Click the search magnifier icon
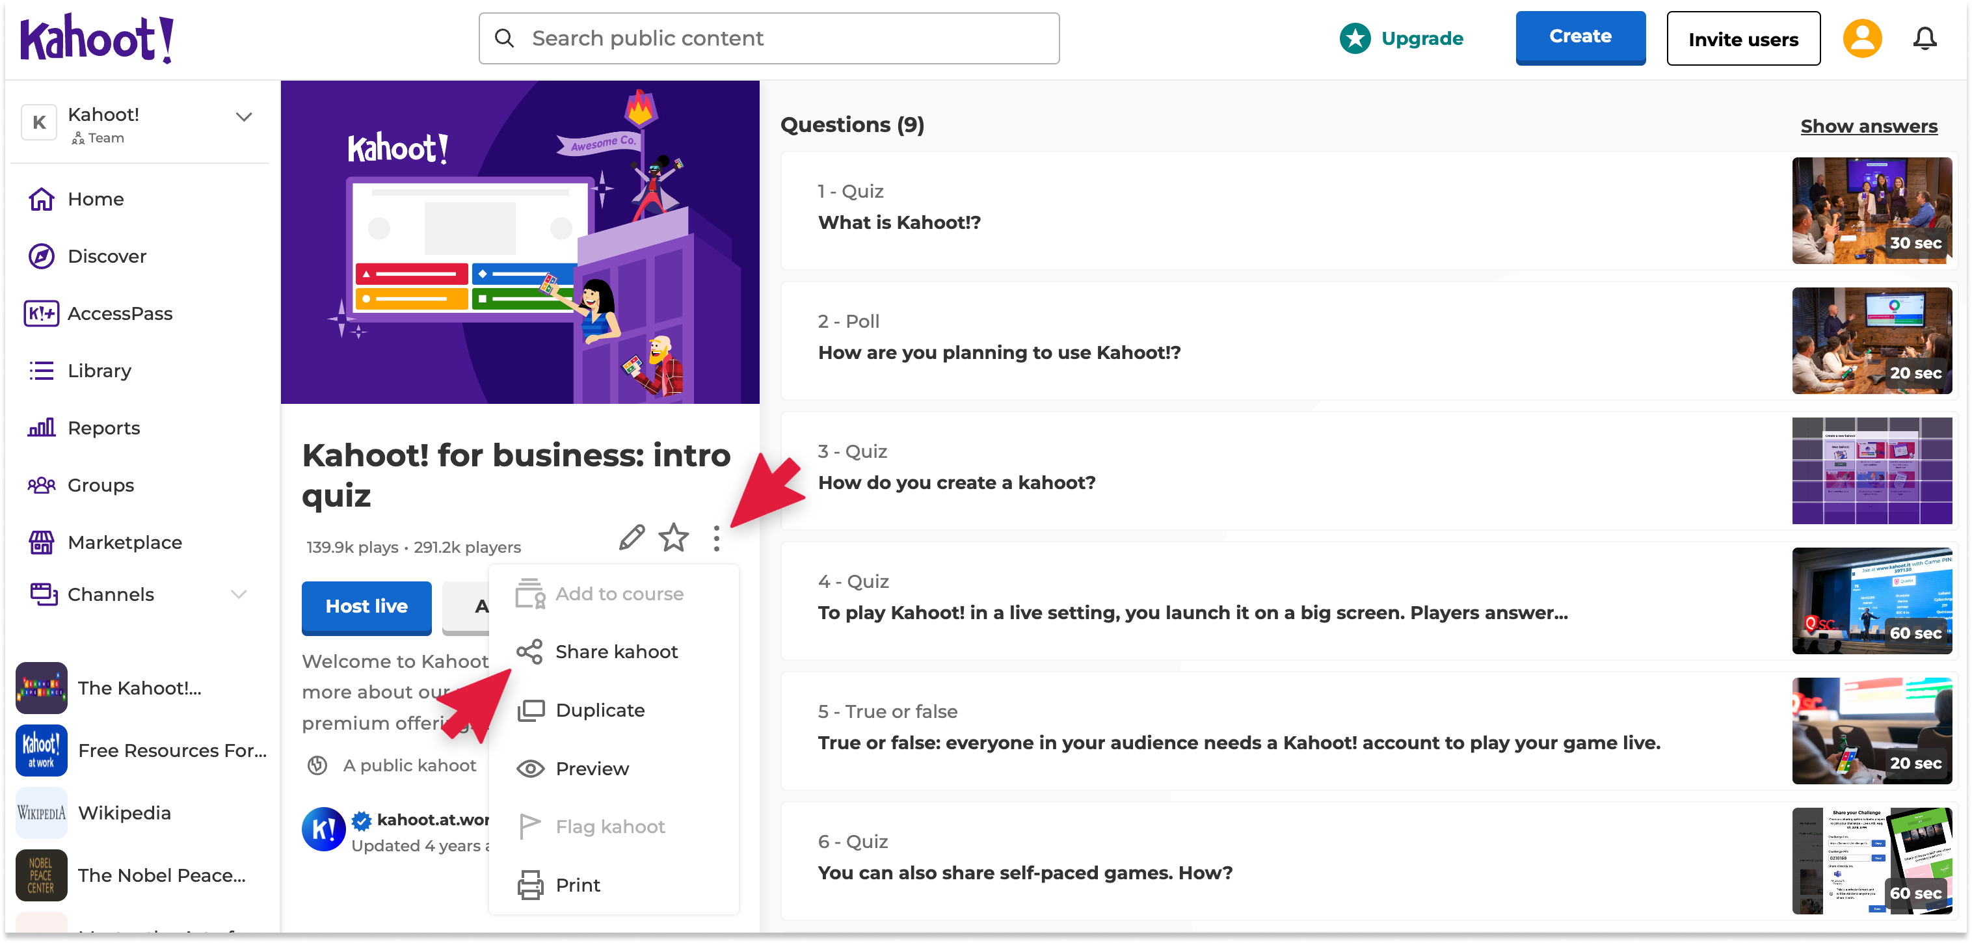 [x=505, y=38]
